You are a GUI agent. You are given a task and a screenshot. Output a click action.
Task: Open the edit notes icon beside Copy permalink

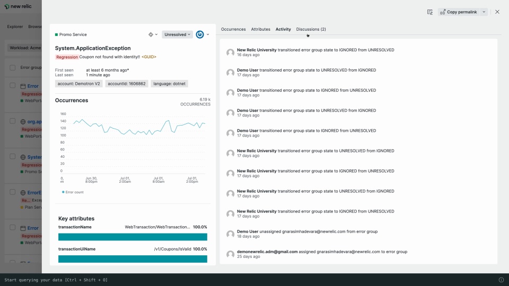(x=430, y=12)
